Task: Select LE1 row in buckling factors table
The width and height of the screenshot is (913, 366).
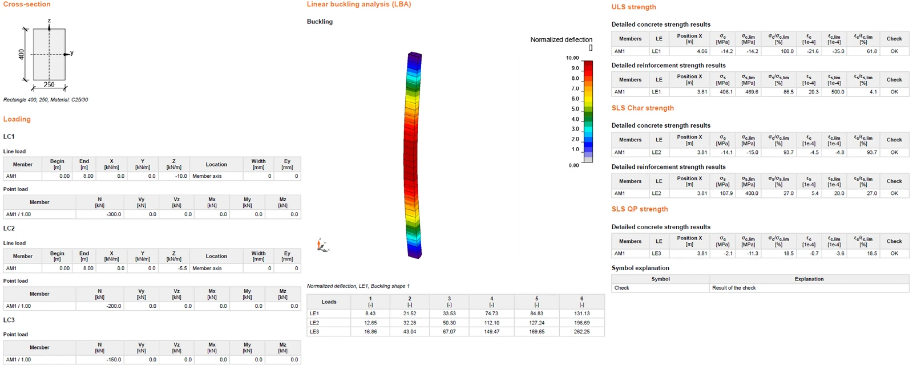Action: coord(455,314)
